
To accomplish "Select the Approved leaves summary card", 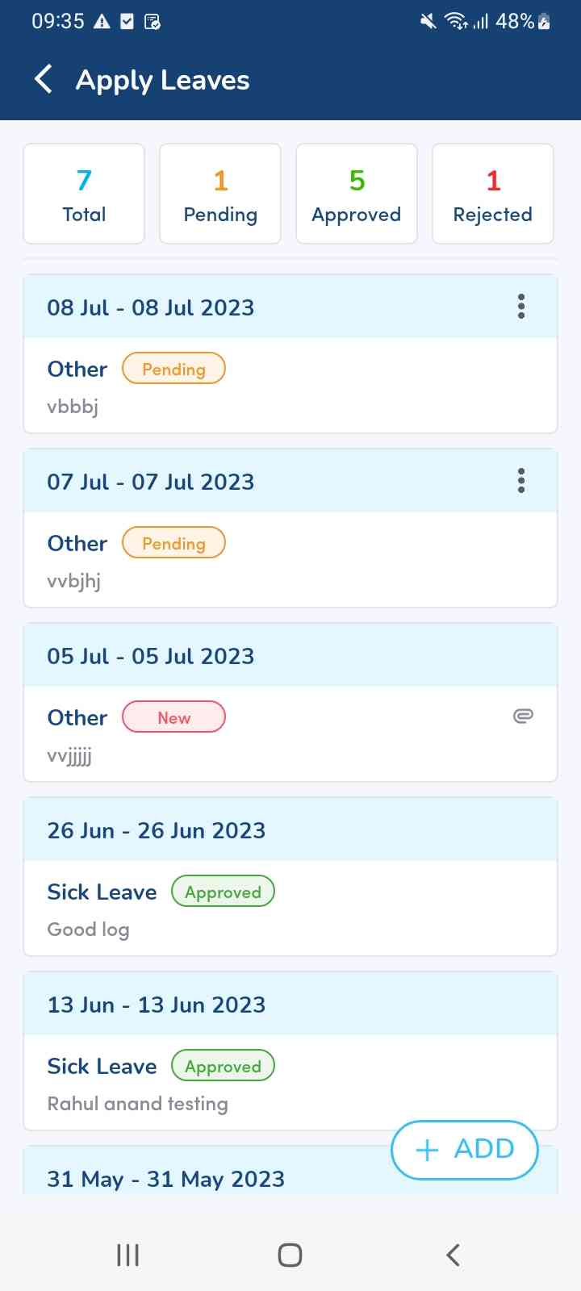I will tap(357, 194).
